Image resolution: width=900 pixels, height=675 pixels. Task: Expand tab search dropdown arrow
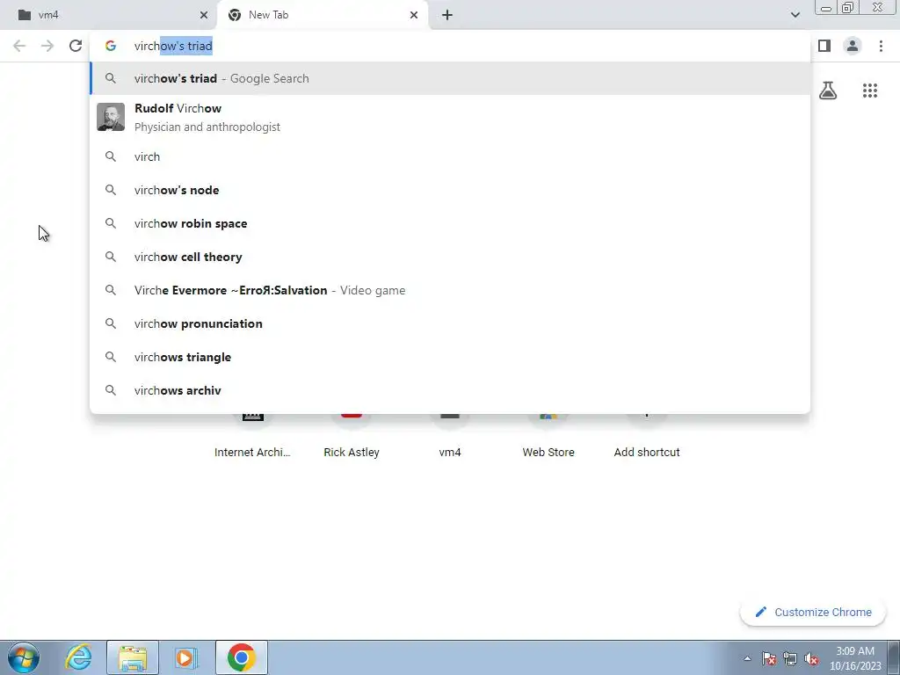pos(795,15)
